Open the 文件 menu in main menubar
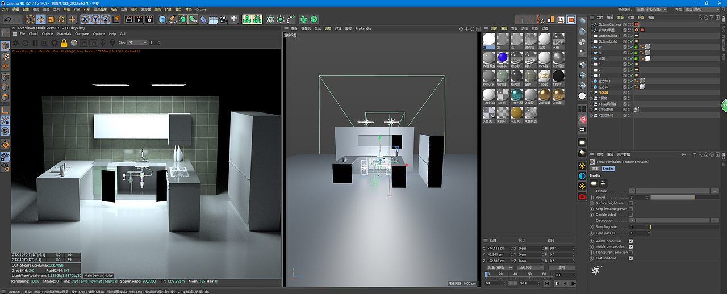 tap(6, 10)
